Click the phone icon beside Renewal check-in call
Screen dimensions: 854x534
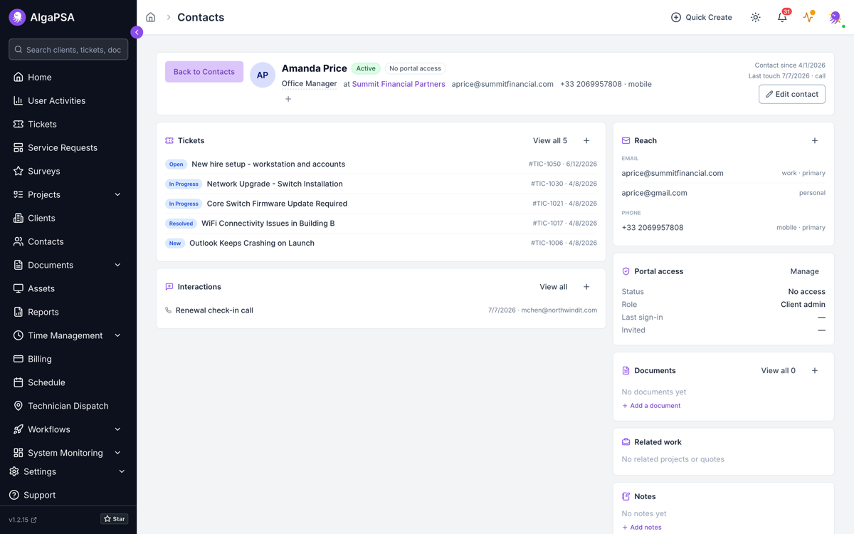[x=169, y=310]
